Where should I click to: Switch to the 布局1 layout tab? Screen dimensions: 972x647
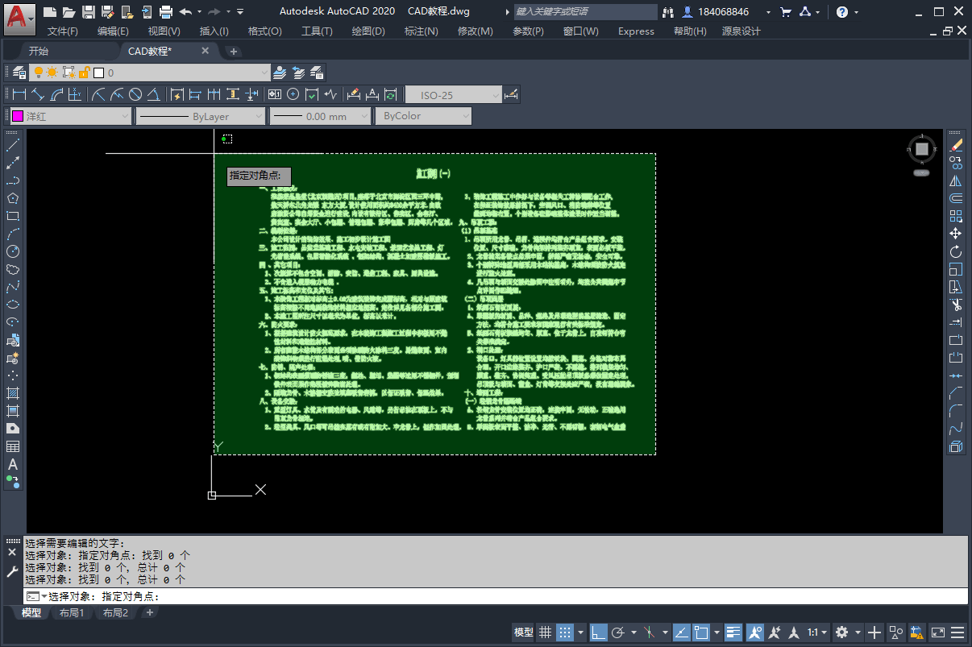coord(72,612)
